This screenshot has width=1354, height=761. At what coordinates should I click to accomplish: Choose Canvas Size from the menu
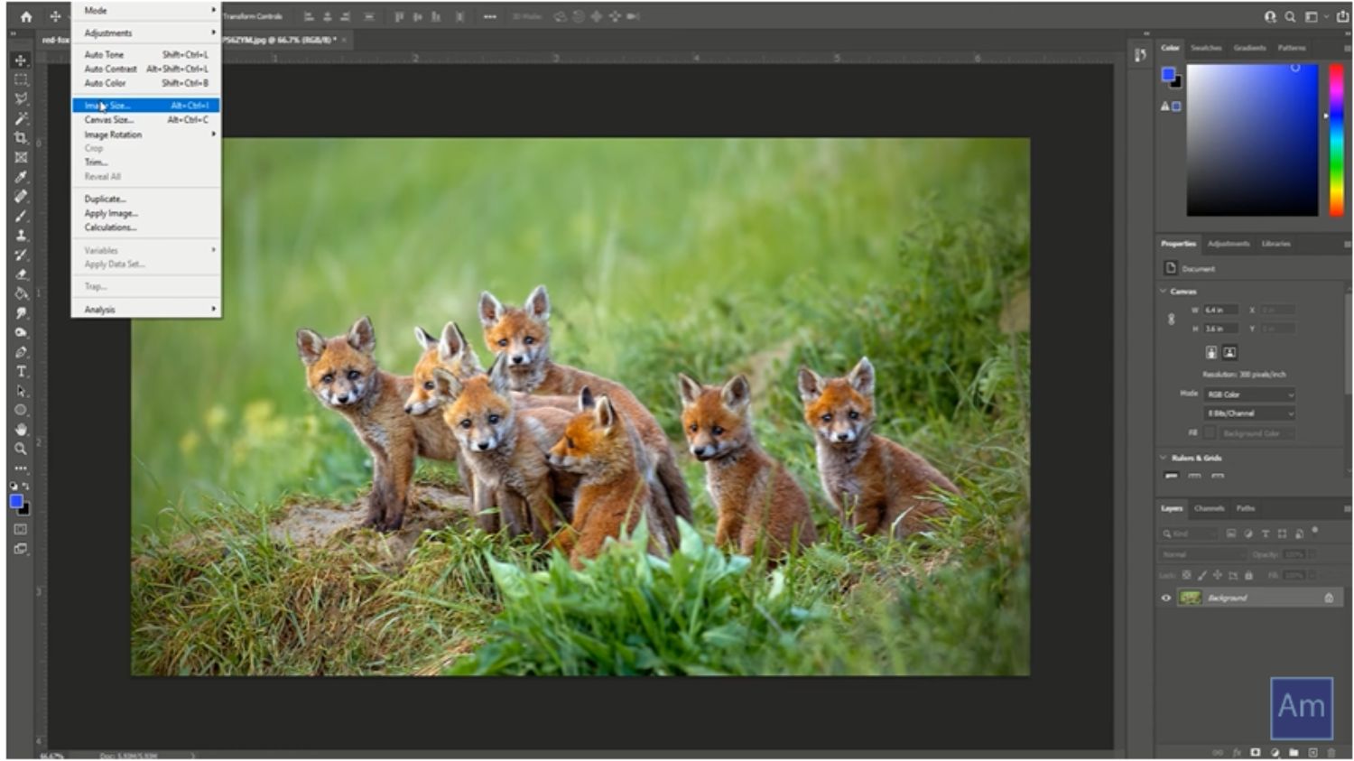109,120
